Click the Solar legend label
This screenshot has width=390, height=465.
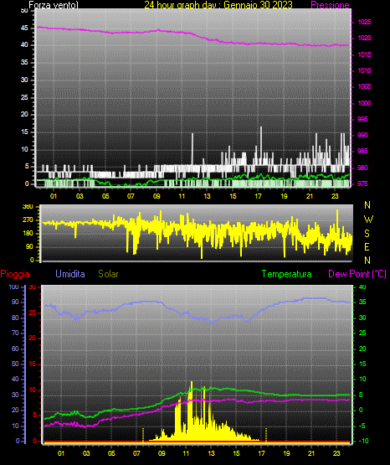point(108,274)
